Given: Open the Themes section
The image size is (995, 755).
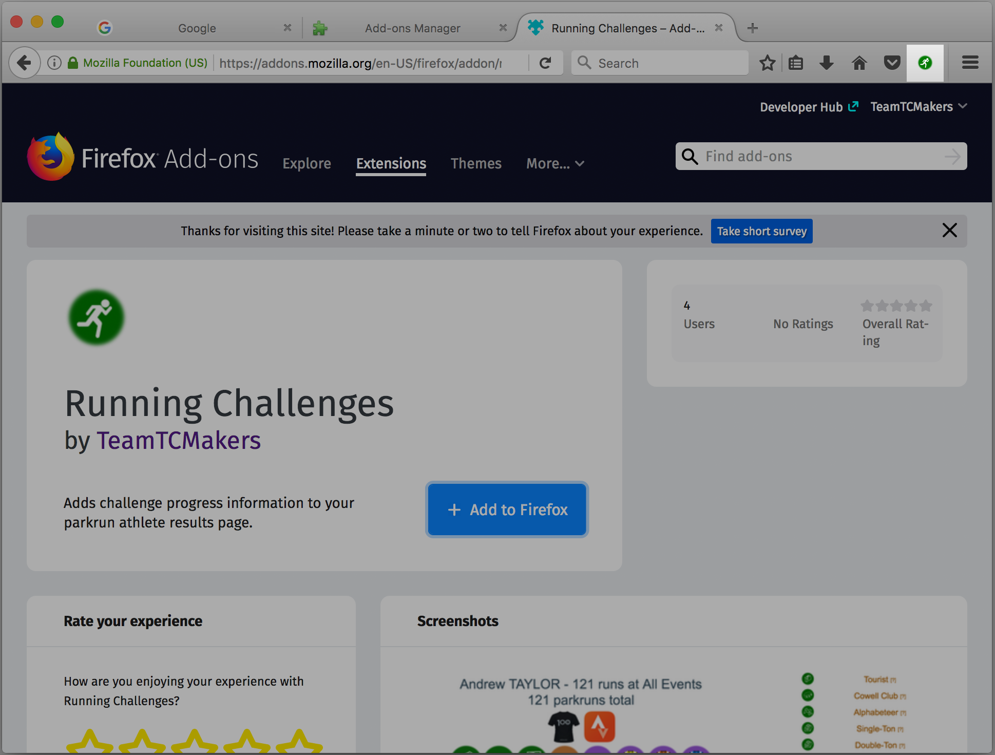Looking at the screenshot, I should click(476, 164).
